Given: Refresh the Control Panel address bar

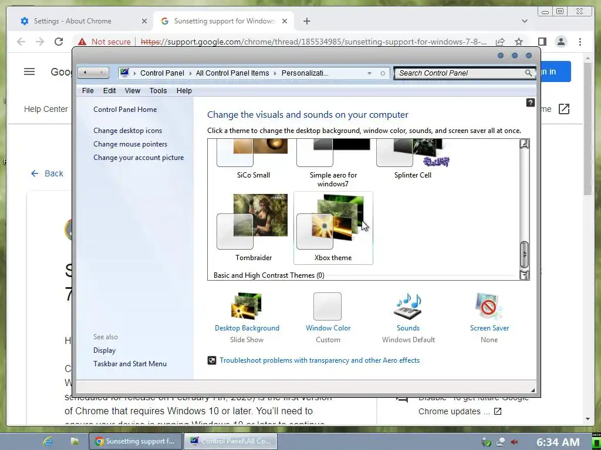Looking at the screenshot, I should coord(383,73).
